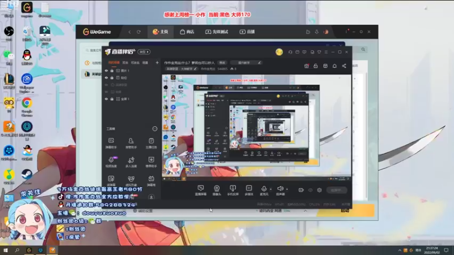
Task: Click the download arrow below the toolbox
Action: click(x=151, y=197)
